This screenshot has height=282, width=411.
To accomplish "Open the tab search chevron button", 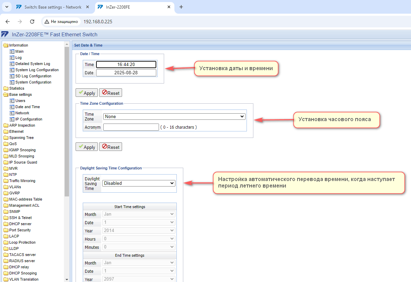I will (x=6, y=7).
